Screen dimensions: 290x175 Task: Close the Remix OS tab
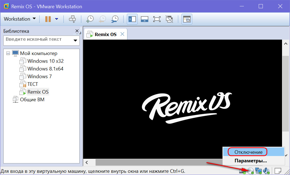[x=122, y=34]
